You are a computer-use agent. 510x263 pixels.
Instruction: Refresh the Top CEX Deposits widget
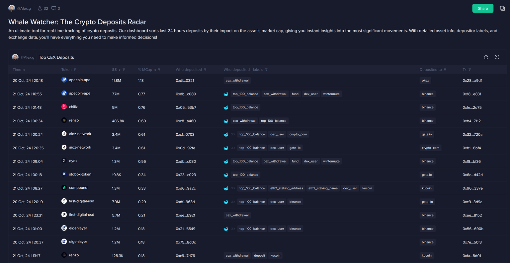tap(486, 57)
